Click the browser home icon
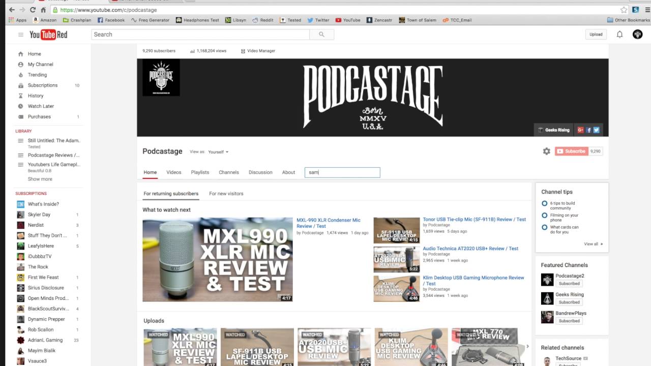The height and width of the screenshot is (366, 651). pyautogui.click(x=44, y=10)
